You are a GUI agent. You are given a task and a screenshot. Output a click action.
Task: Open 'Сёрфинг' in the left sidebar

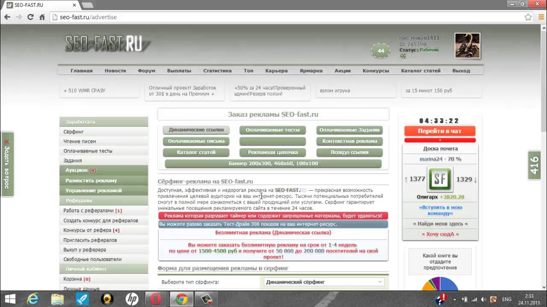click(74, 132)
